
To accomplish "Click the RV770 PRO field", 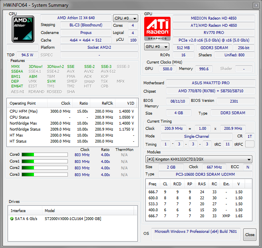I will click(x=214, y=33).
